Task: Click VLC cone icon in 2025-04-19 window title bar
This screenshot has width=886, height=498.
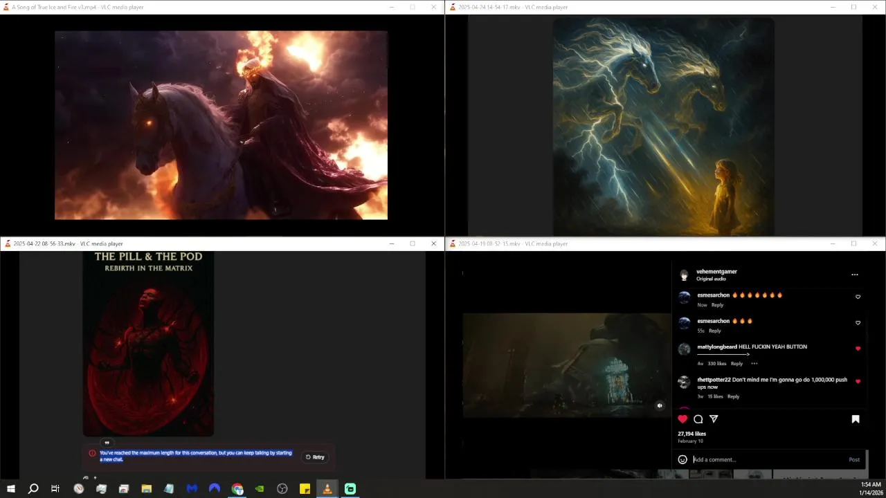Action: click(453, 243)
